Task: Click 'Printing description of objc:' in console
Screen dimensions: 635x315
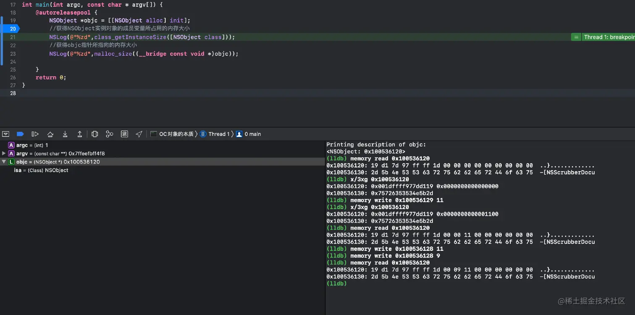Action: tap(376, 144)
